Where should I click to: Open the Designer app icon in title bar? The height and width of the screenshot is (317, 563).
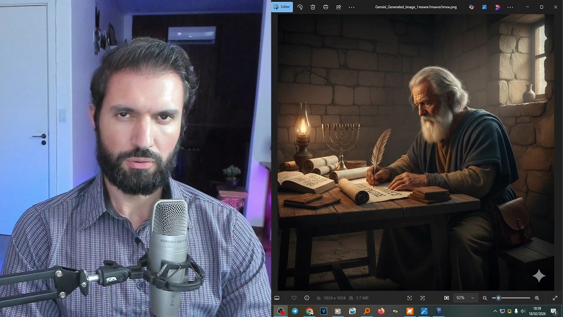point(484,7)
